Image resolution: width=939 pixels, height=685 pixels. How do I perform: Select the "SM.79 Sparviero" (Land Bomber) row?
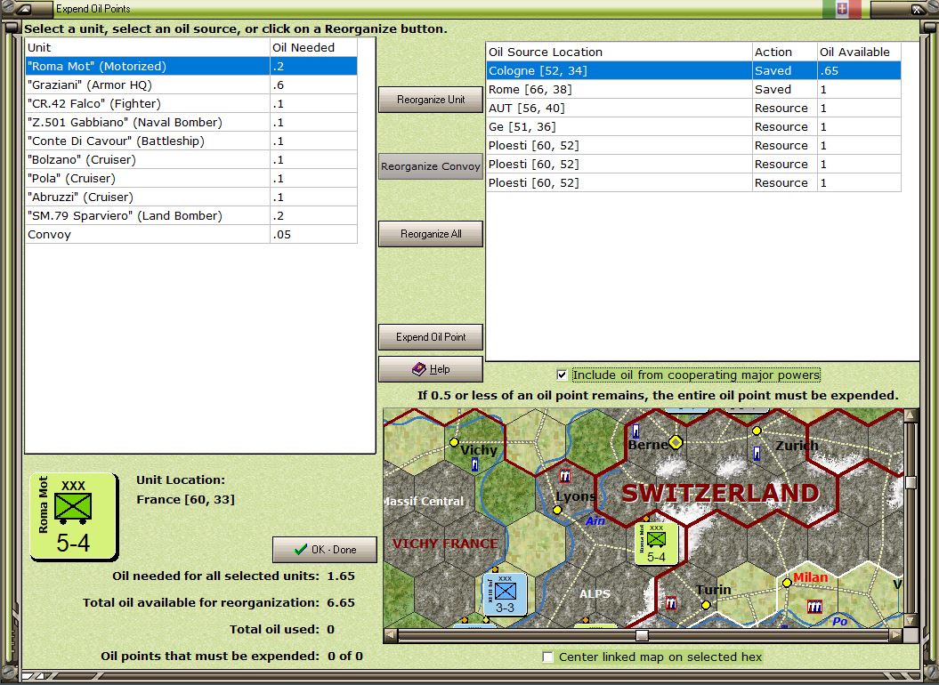(191, 215)
